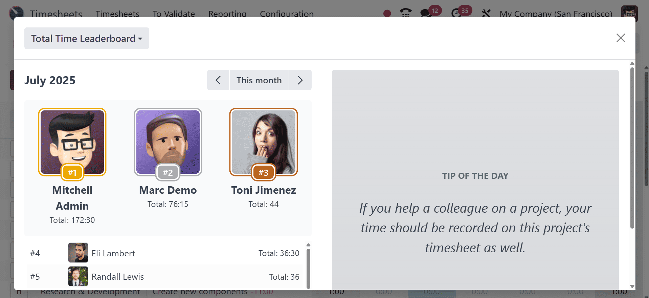Close the leaderboard dialog

tap(621, 38)
